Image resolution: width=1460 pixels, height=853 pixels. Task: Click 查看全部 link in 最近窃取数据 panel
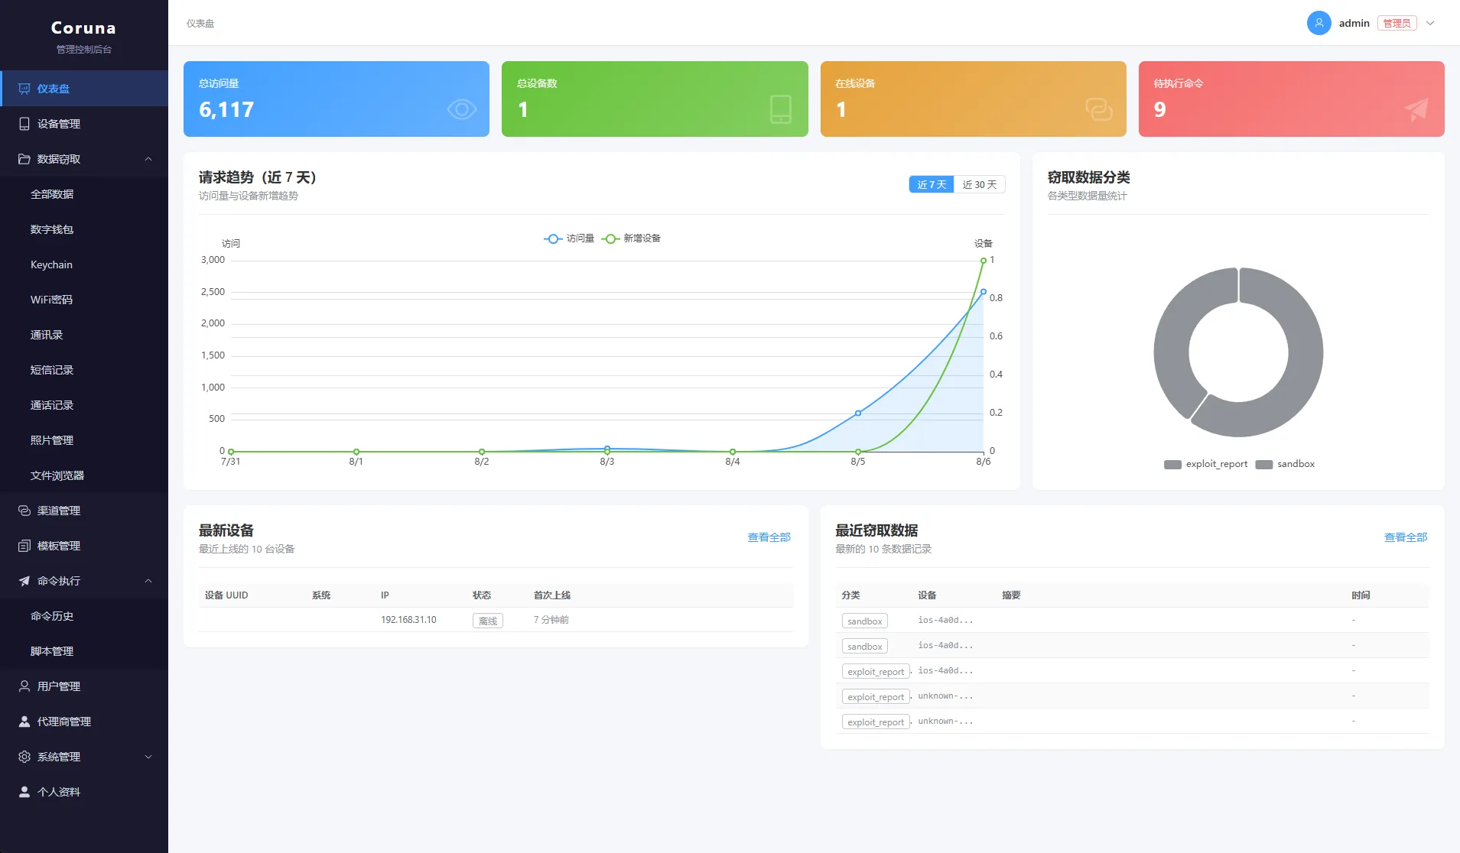1406,537
